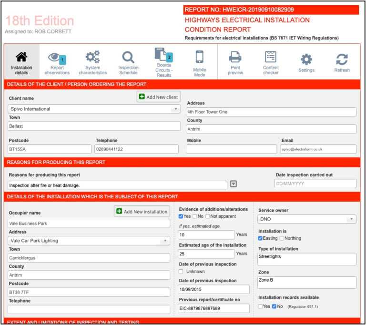Image resolution: width=366 pixels, height=325 pixels.
Task: Click Add New client button
Action: pos(159,97)
